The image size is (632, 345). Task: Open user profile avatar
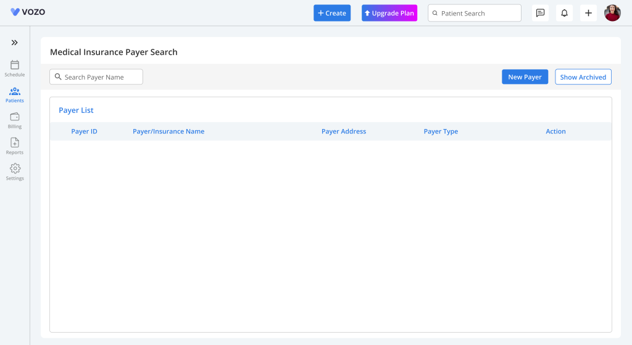coord(612,13)
